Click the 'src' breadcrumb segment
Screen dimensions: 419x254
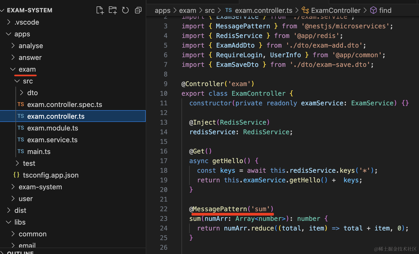point(210,10)
